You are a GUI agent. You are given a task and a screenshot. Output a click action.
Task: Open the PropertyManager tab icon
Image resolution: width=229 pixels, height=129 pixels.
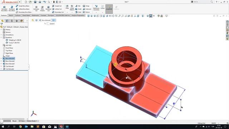point(7,21)
